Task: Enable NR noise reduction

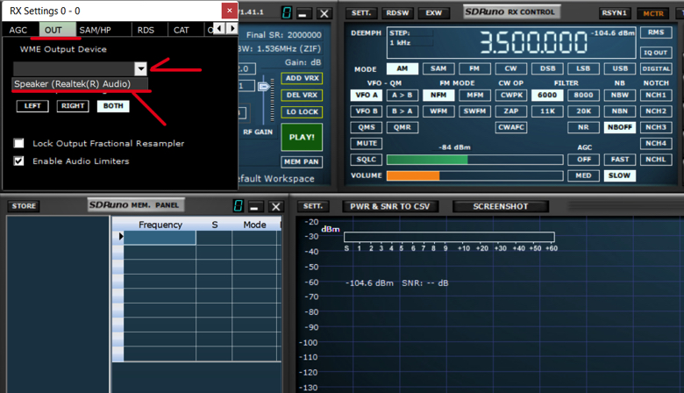Action: tap(583, 127)
